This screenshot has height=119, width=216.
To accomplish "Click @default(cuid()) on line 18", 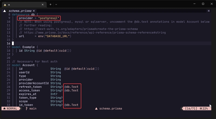I will tap(57, 50).
